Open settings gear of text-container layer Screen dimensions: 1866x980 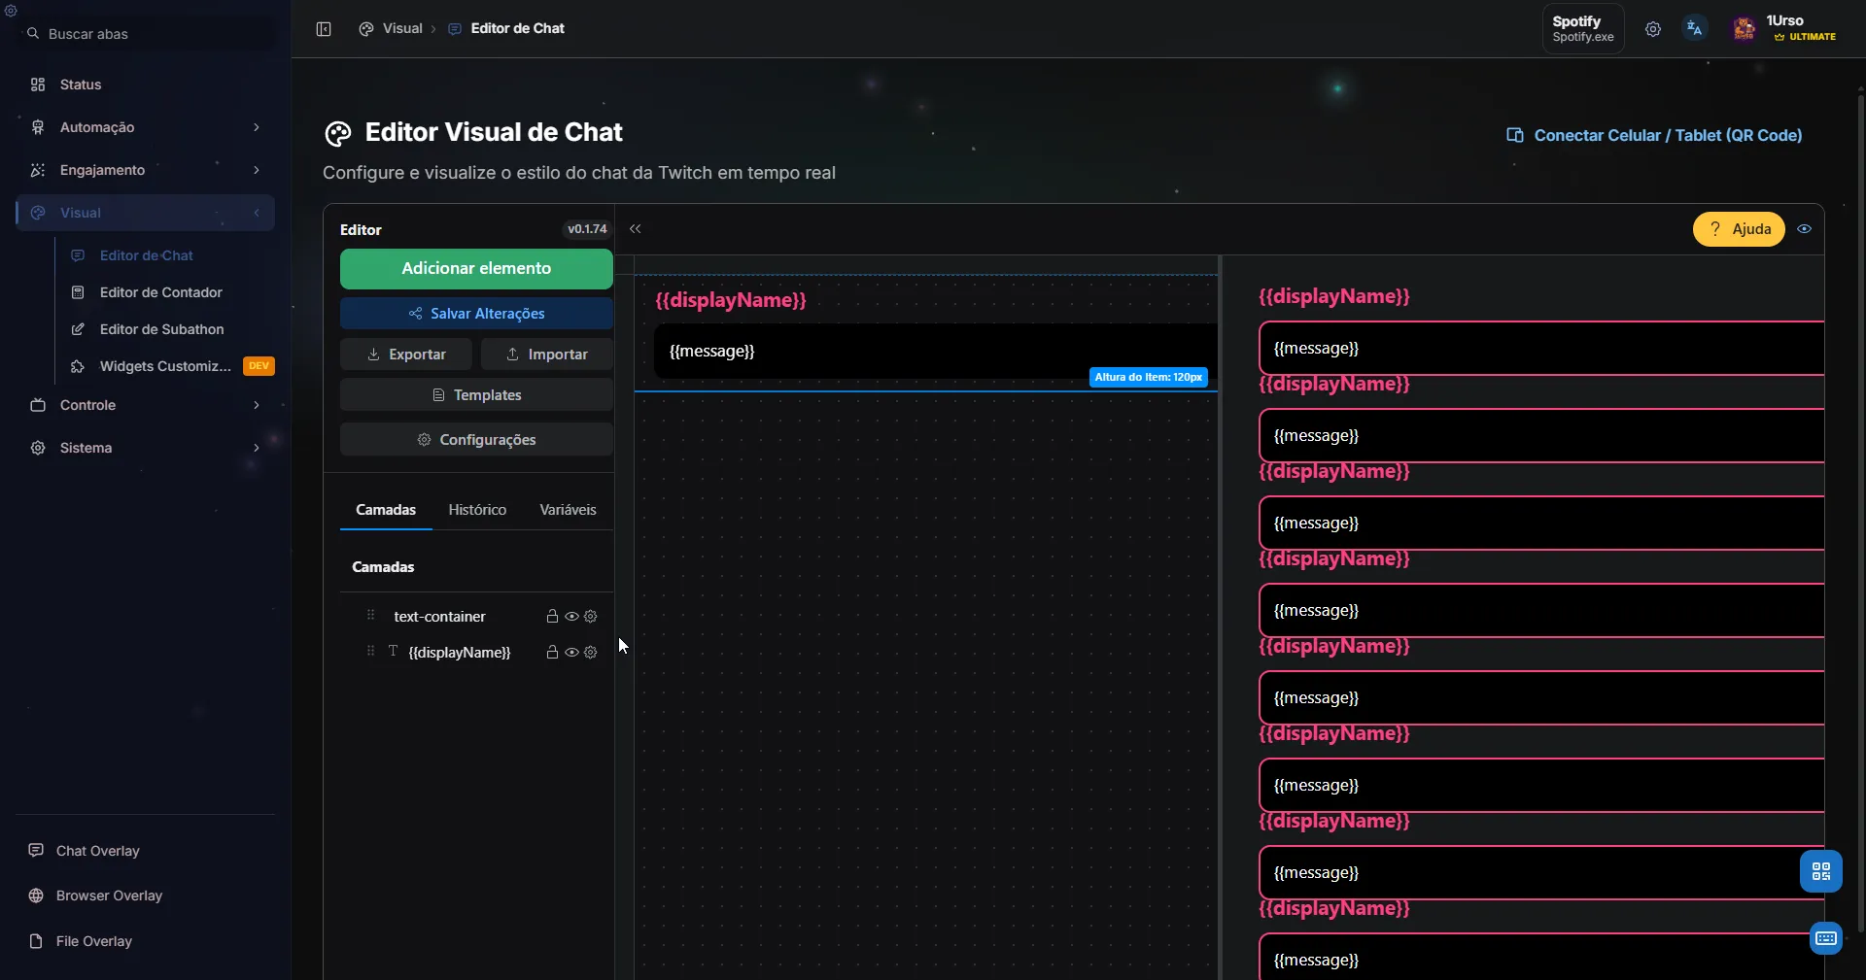point(591,616)
